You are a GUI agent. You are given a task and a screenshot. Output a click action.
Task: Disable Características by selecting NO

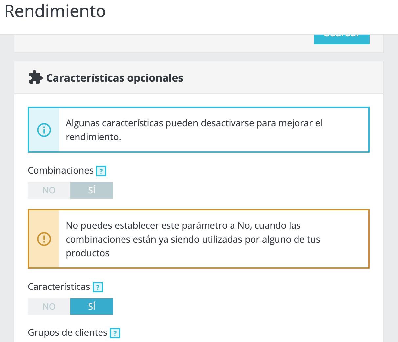49,307
